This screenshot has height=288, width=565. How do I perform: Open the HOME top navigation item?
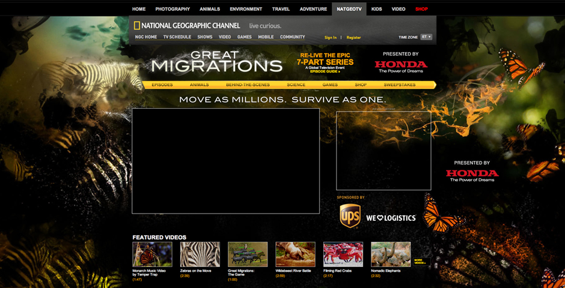pos(139,9)
